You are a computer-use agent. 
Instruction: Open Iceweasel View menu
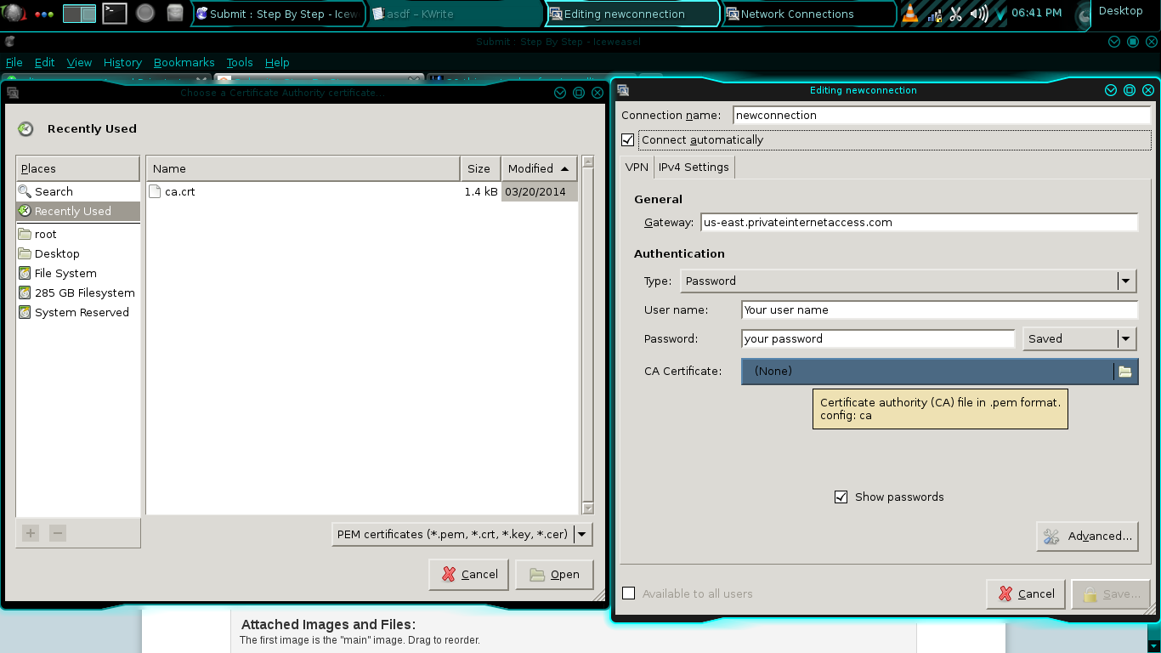tap(79, 62)
